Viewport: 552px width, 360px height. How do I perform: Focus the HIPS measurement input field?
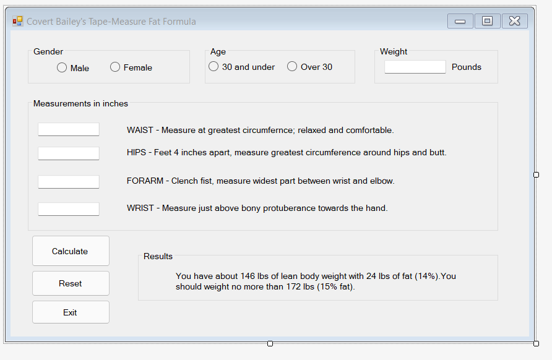(x=69, y=153)
